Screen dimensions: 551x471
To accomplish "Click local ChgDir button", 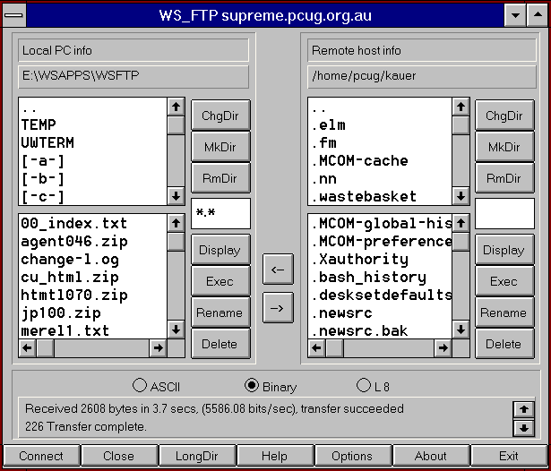I will 220,116.
